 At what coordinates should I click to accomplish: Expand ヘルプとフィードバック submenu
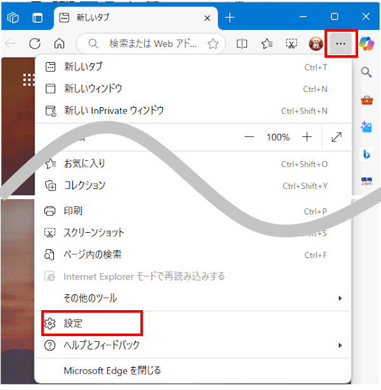pyautogui.click(x=193, y=345)
